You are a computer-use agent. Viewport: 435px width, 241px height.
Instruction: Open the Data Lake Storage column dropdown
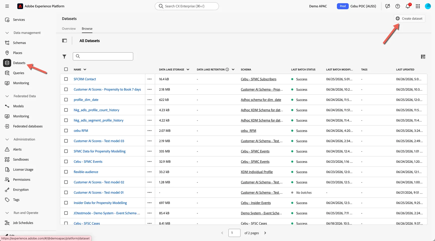188,69
